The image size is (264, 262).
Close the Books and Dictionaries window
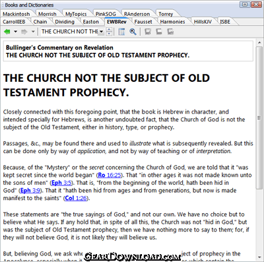256,5
